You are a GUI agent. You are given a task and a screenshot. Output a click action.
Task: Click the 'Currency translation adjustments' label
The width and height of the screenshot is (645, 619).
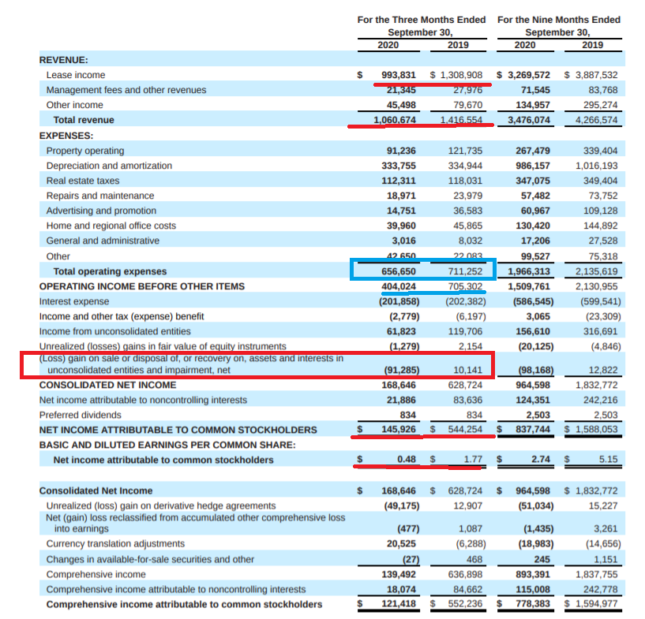(115, 544)
